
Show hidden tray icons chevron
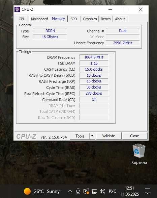click(70, 191)
